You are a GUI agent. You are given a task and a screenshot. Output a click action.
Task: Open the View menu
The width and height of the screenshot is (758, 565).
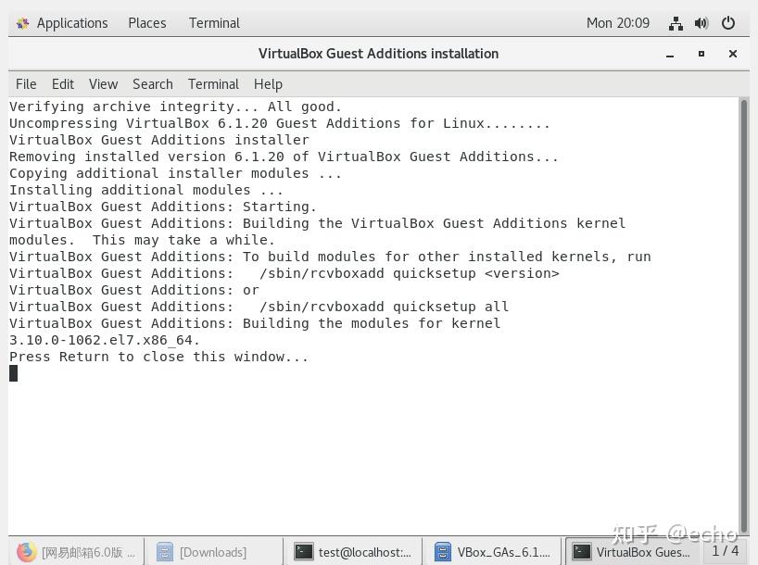click(x=103, y=83)
